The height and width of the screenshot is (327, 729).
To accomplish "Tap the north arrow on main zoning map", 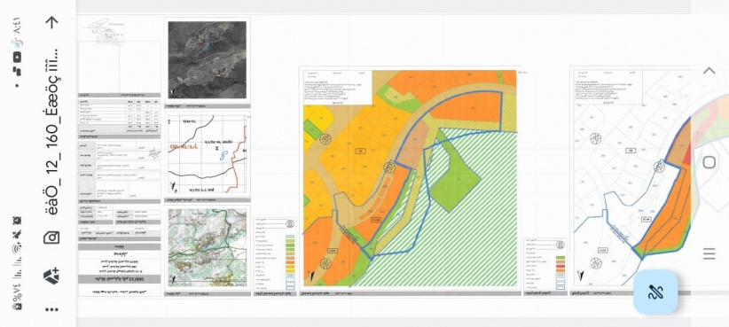I will click(311, 276).
